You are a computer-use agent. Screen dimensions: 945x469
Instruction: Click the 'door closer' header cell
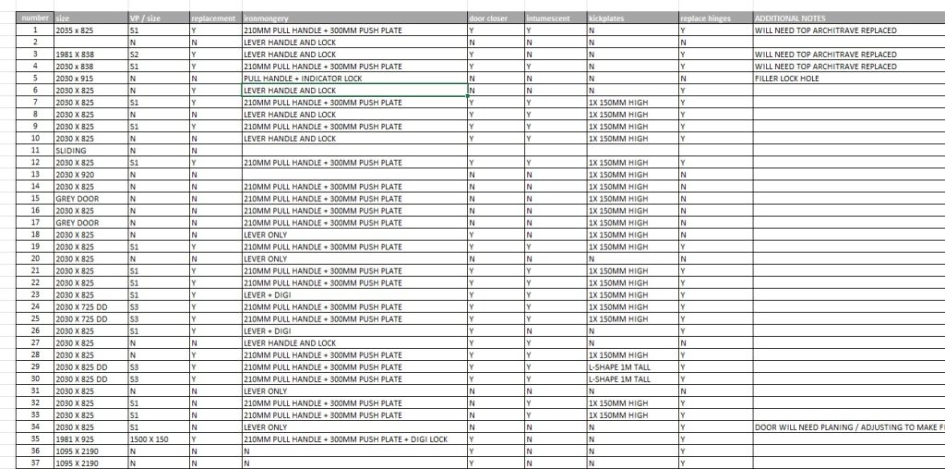[495, 18]
